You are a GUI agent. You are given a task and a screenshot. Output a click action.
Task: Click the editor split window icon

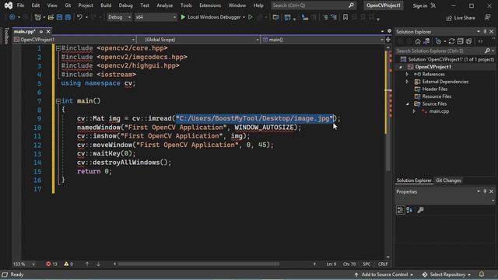(388, 40)
